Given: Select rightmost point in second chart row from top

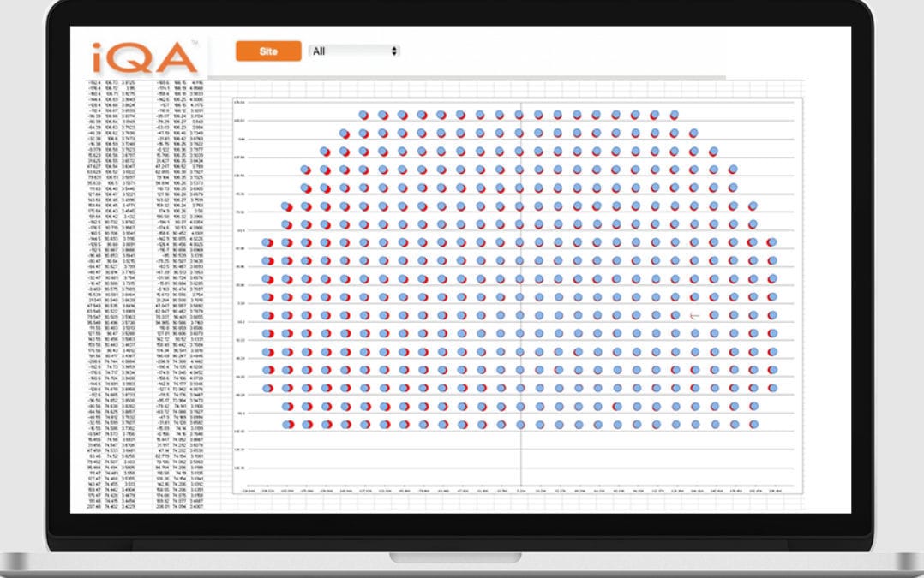Looking at the screenshot, I should [694, 134].
